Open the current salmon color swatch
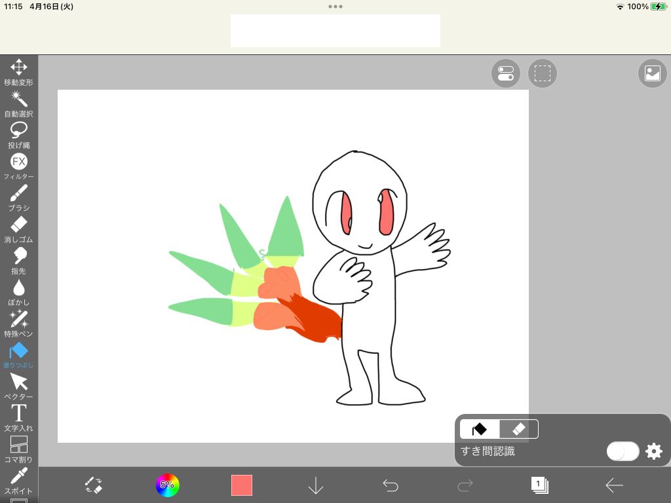This screenshot has height=503, width=671. [x=242, y=485]
